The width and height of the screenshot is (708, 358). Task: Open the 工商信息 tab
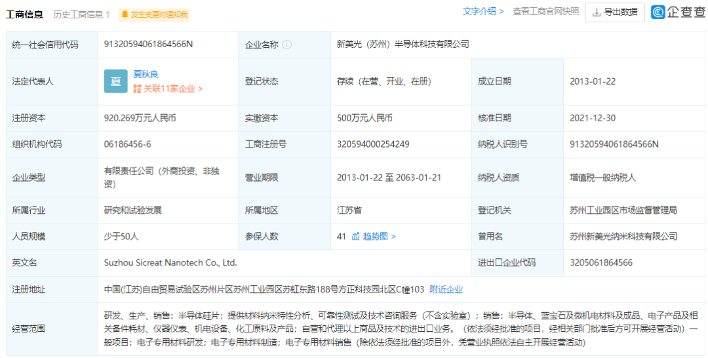point(24,14)
